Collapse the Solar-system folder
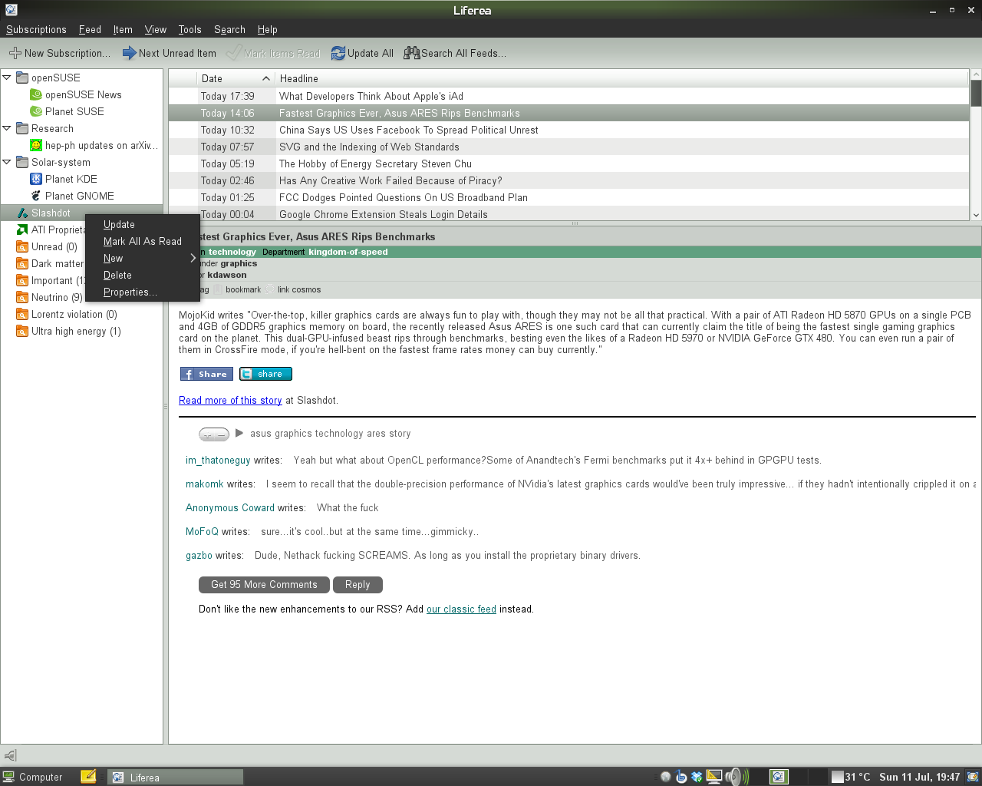Viewport: 982px width, 786px height. [7, 162]
